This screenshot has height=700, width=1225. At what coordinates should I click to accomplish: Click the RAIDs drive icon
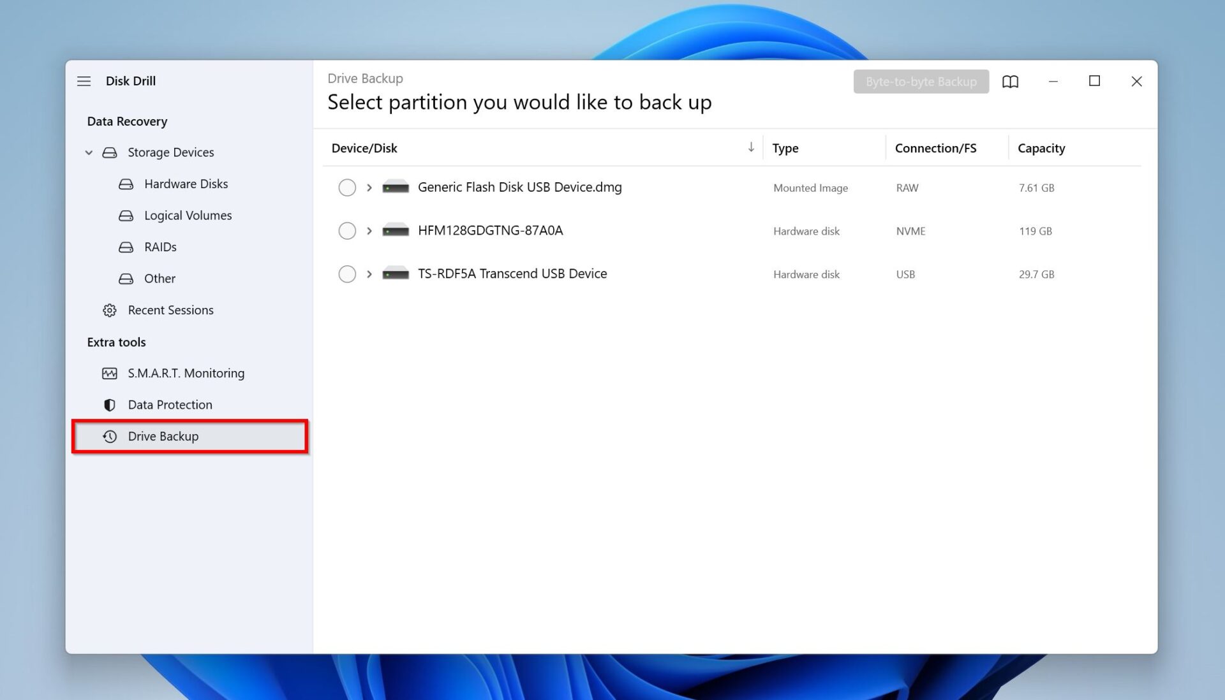point(126,247)
